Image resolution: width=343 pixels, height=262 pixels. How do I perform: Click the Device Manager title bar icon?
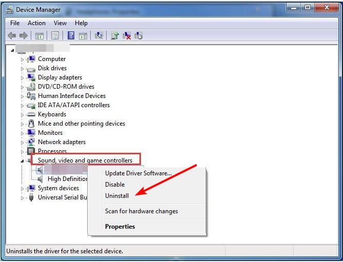pyautogui.click(x=9, y=10)
